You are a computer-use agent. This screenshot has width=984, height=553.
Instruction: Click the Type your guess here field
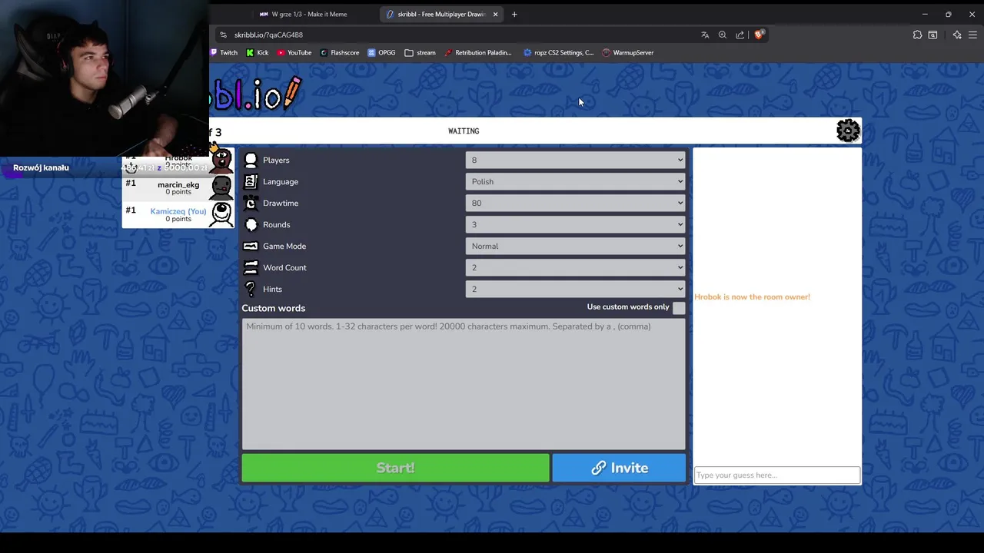[x=776, y=475]
